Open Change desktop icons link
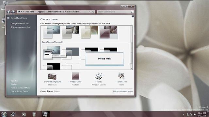Screen dimensions: 209x117 coord(20,23)
